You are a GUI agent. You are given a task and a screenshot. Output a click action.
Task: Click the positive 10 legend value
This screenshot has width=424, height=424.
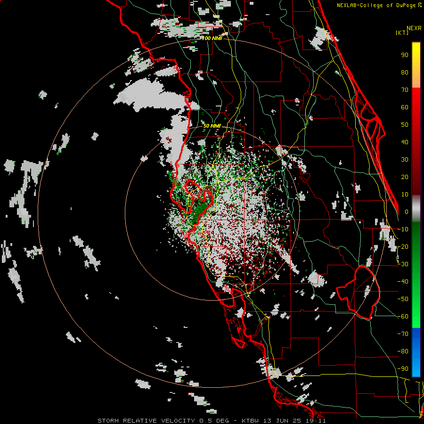coord(405,195)
